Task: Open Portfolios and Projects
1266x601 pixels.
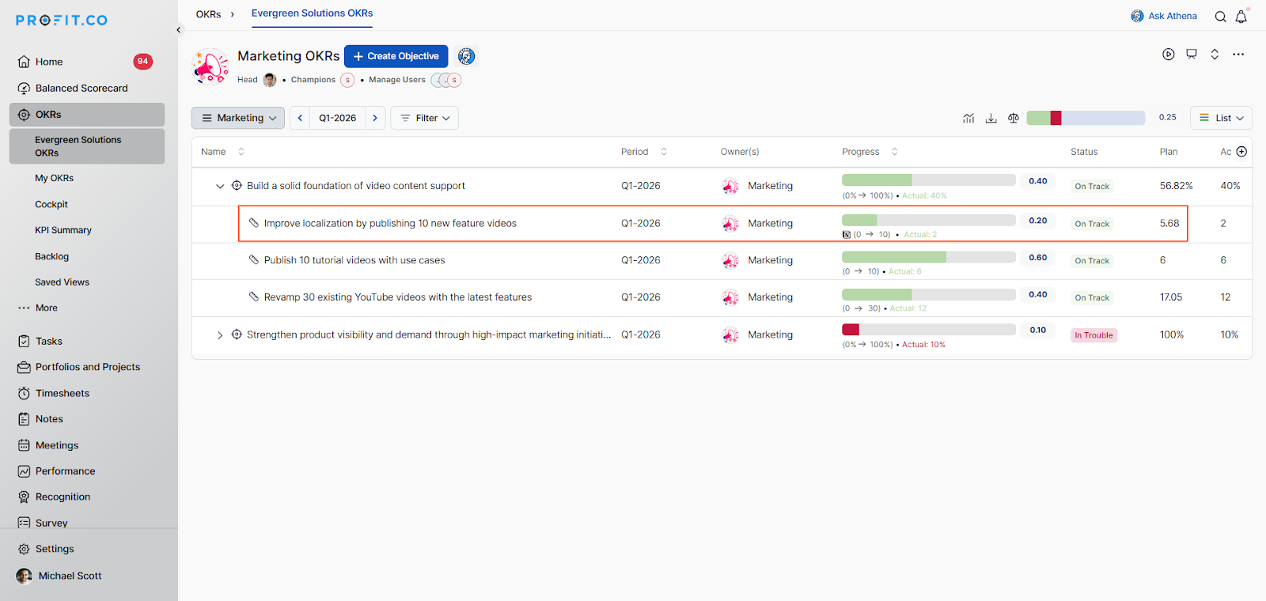Action: pyautogui.click(x=87, y=367)
